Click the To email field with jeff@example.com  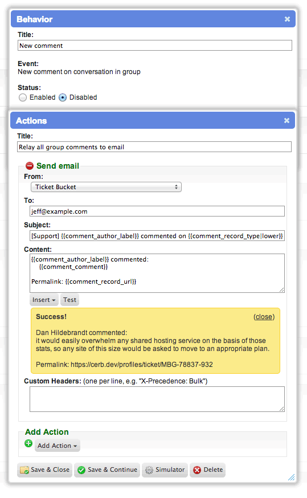pyautogui.click(x=157, y=211)
